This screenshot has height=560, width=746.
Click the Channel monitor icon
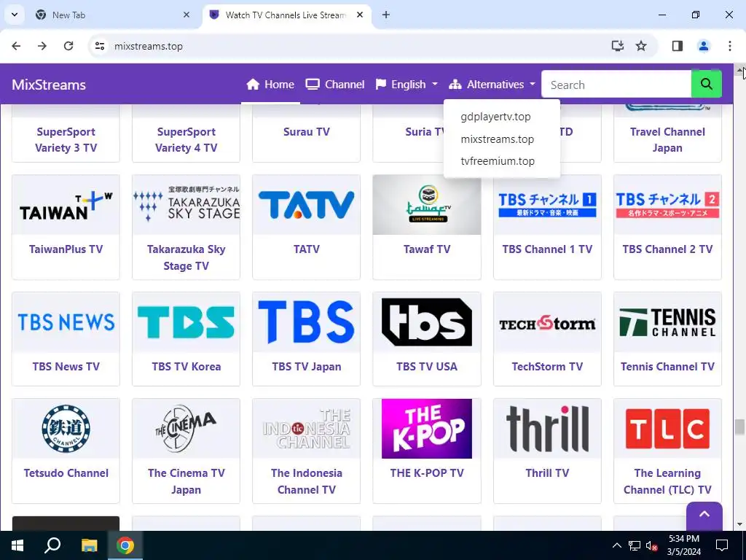coord(313,85)
